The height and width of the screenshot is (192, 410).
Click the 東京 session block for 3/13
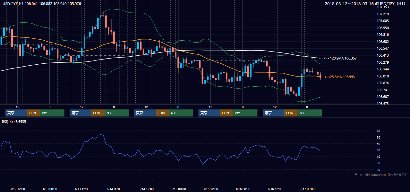(81, 113)
